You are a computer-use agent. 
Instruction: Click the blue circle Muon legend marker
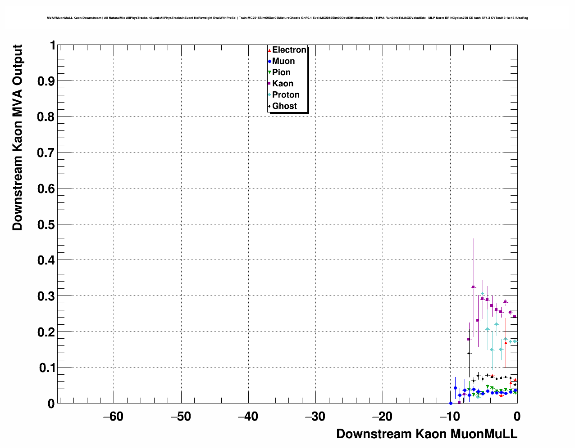tap(269, 61)
